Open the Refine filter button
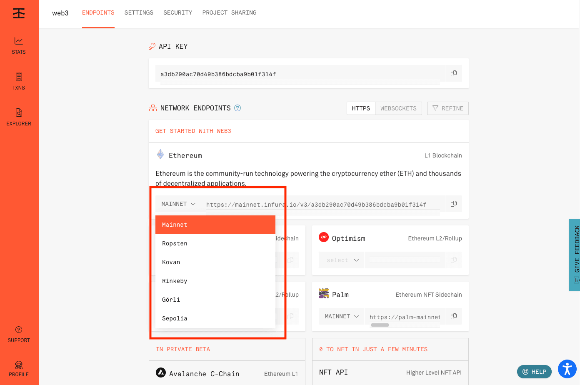The height and width of the screenshot is (385, 580). [448, 108]
